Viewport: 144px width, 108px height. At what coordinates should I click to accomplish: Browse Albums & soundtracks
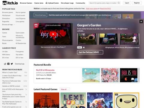tap(20, 37)
